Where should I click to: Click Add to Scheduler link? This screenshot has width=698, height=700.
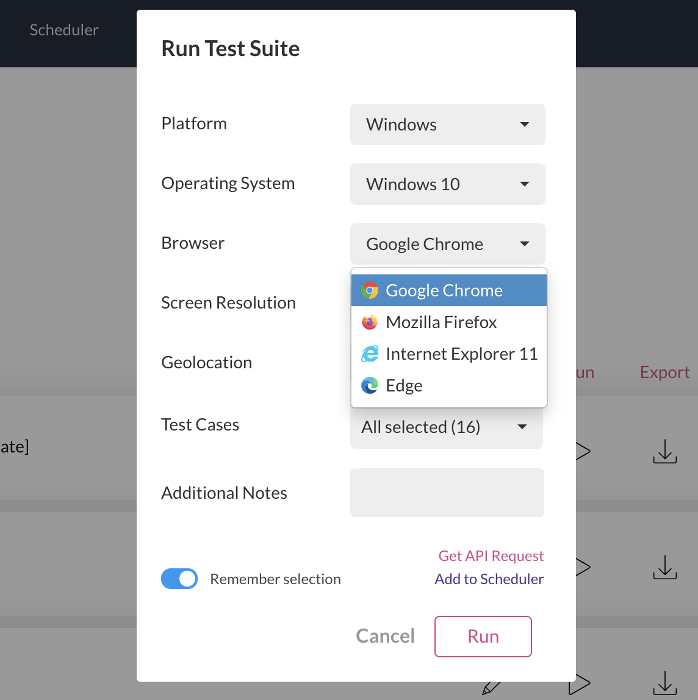pyautogui.click(x=489, y=579)
